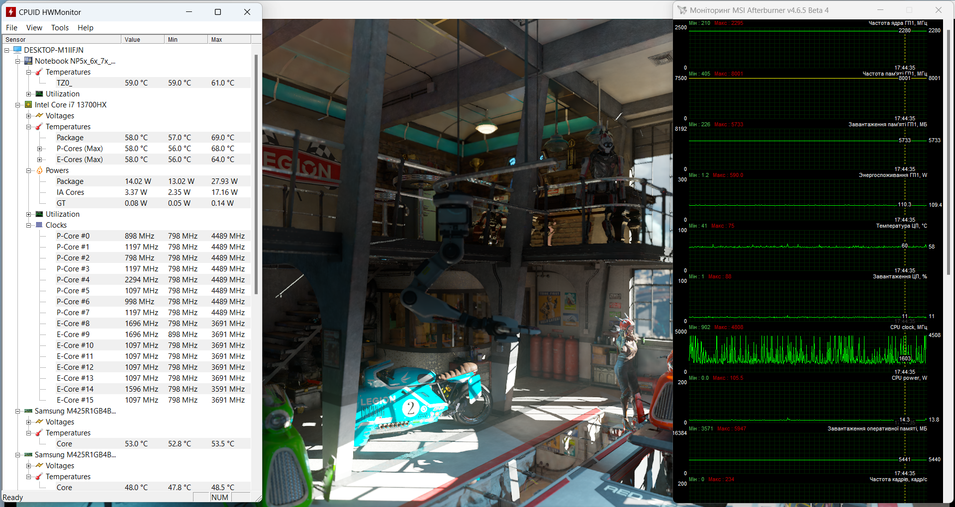Click the Intel Core i7 13700HX chip icon
The height and width of the screenshot is (507, 955).
coord(28,105)
